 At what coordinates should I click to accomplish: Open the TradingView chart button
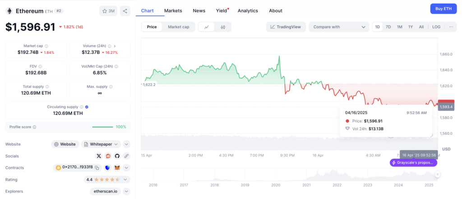click(x=286, y=27)
